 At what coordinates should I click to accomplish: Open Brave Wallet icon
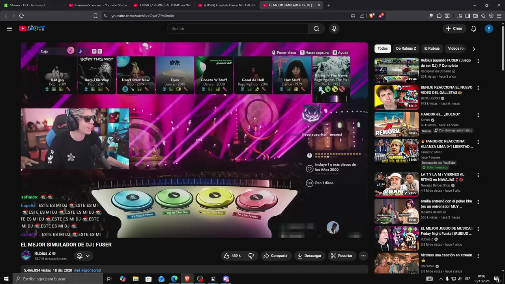pos(475,16)
